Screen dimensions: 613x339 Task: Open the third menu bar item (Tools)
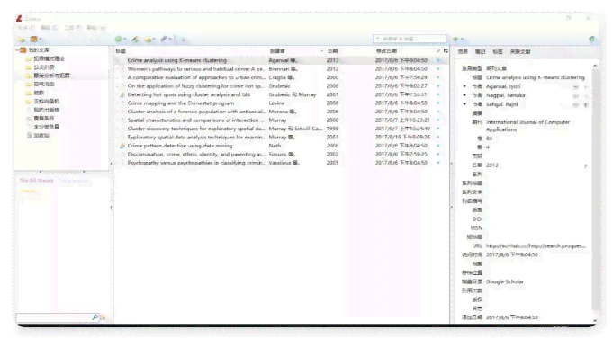pos(73,28)
